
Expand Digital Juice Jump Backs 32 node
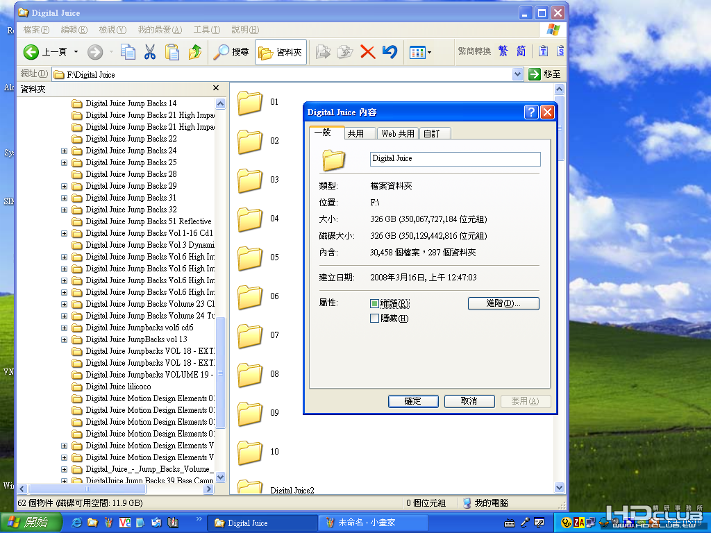click(64, 210)
